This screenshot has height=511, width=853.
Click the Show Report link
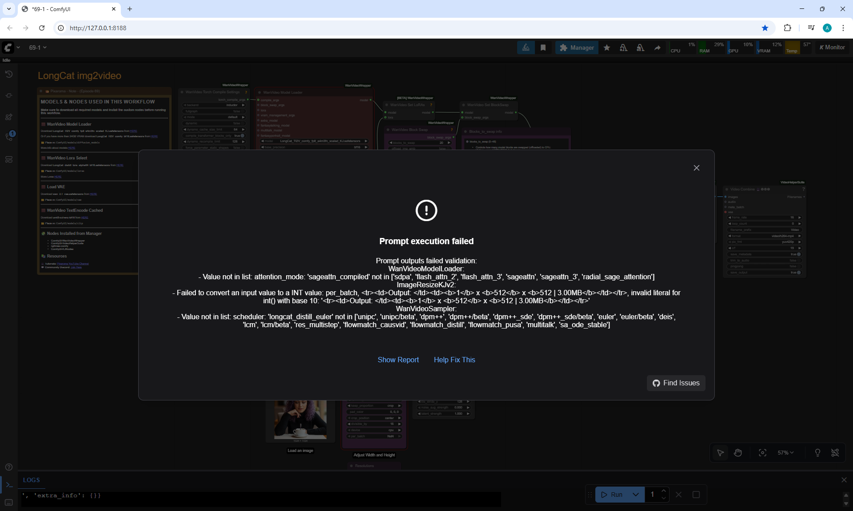tap(398, 360)
